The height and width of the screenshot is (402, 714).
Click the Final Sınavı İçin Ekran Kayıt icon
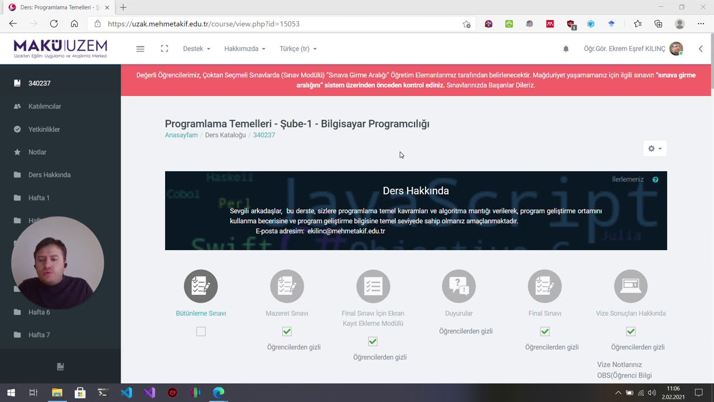coord(373,286)
